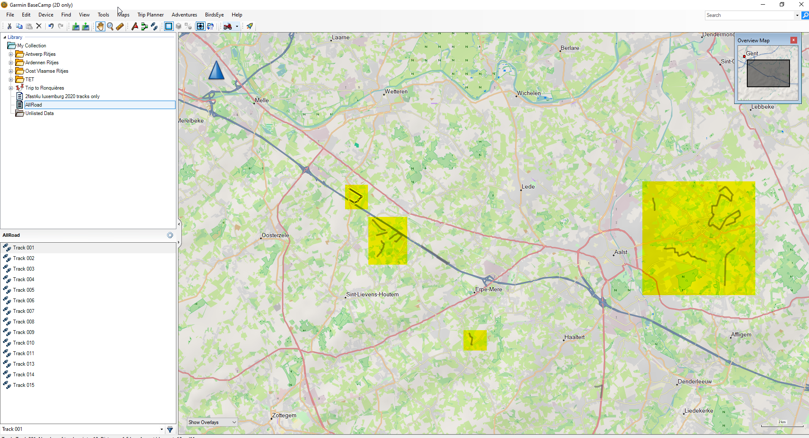Open the Search box dropdown arrow

797,15
